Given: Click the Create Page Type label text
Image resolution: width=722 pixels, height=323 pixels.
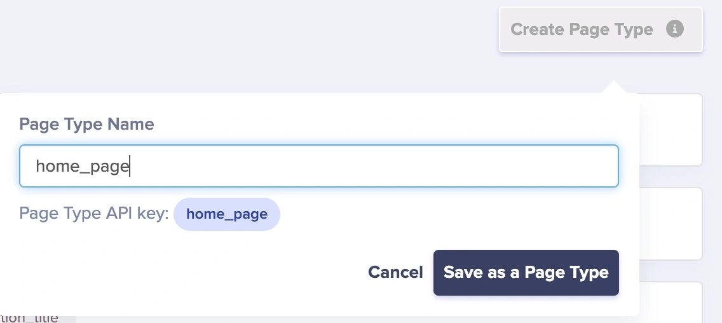Looking at the screenshot, I should click(582, 29).
